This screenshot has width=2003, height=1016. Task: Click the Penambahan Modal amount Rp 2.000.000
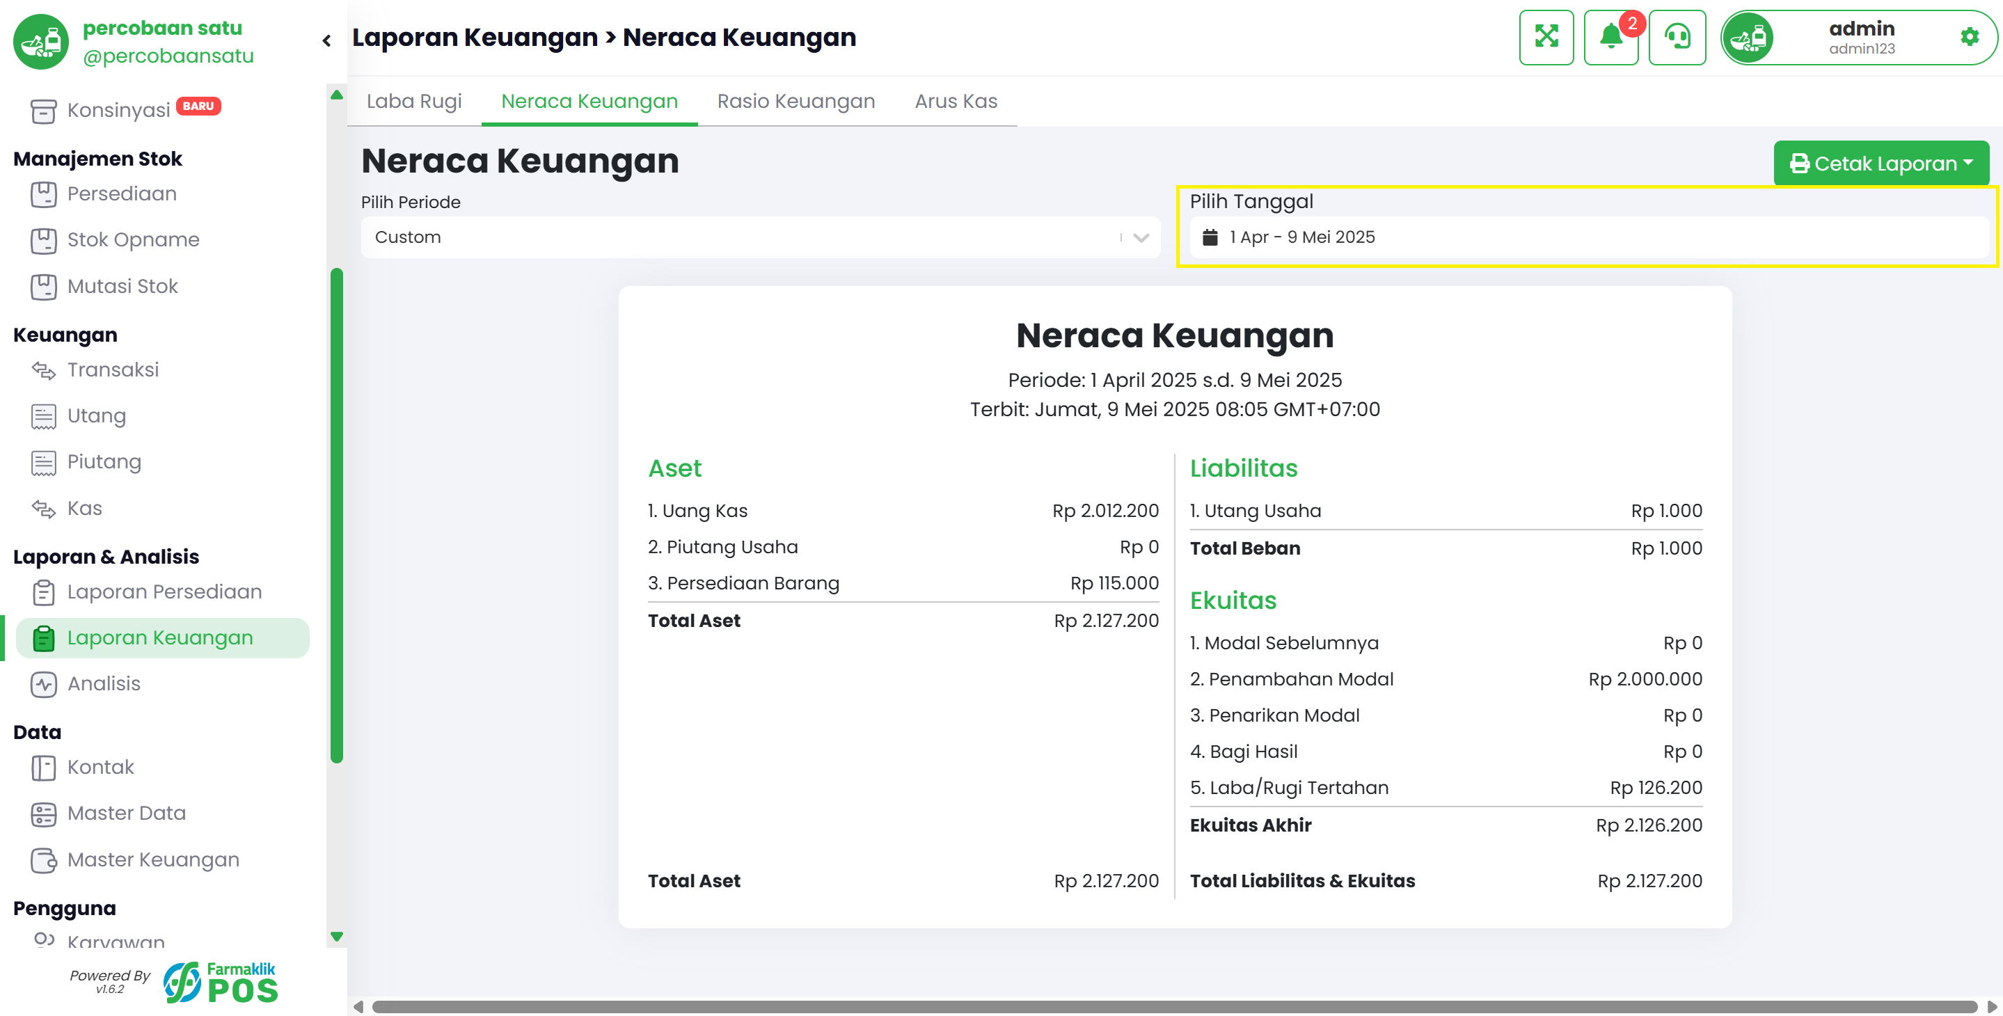click(1645, 679)
